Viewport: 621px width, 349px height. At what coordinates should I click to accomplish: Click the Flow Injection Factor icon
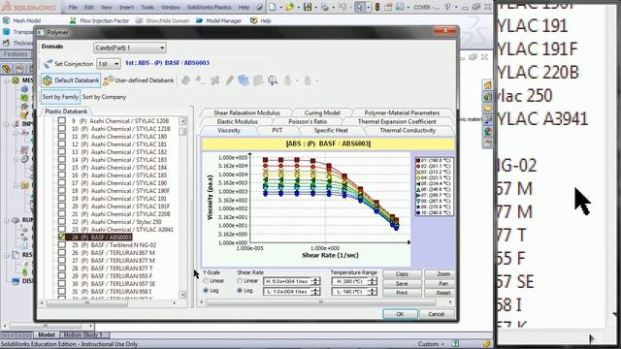coord(73,20)
